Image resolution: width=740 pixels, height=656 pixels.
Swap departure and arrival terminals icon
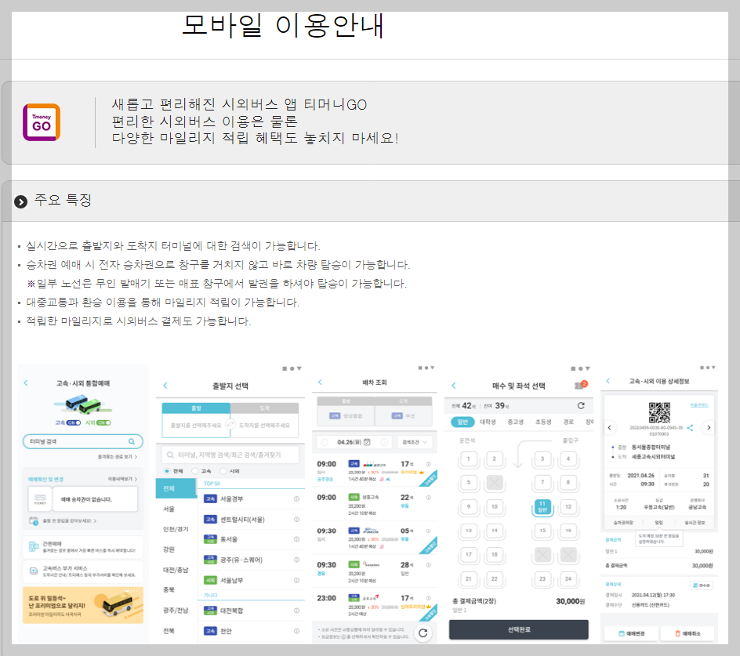[x=230, y=424]
